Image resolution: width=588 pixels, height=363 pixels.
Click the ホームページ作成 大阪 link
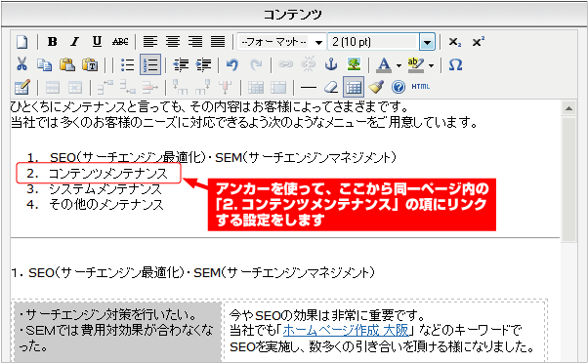tap(346, 331)
